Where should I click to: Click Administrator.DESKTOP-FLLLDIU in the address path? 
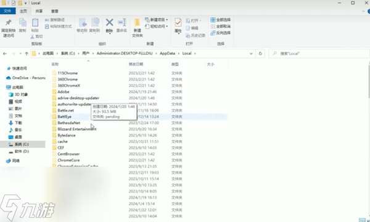point(125,53)
